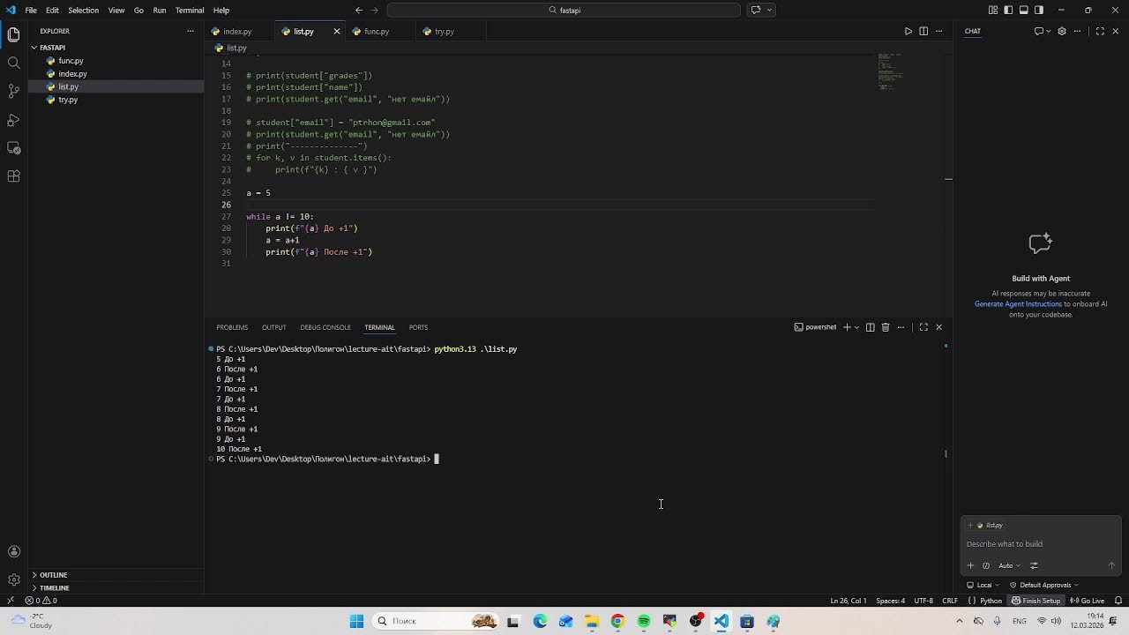Kill the terminal with trash icon
The height and width of the screenshot is (635, 1129).
pyautogui.click(x=886, y=327)
